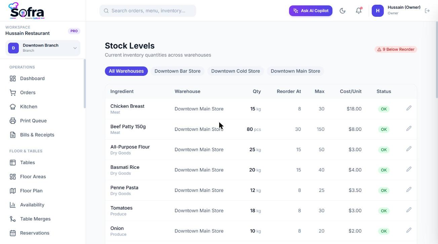Expand the Downtown Branch selector

43,48
